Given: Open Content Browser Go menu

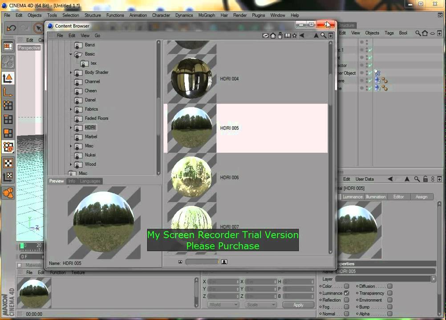Looking at the screenshot, I should (97, 36).
